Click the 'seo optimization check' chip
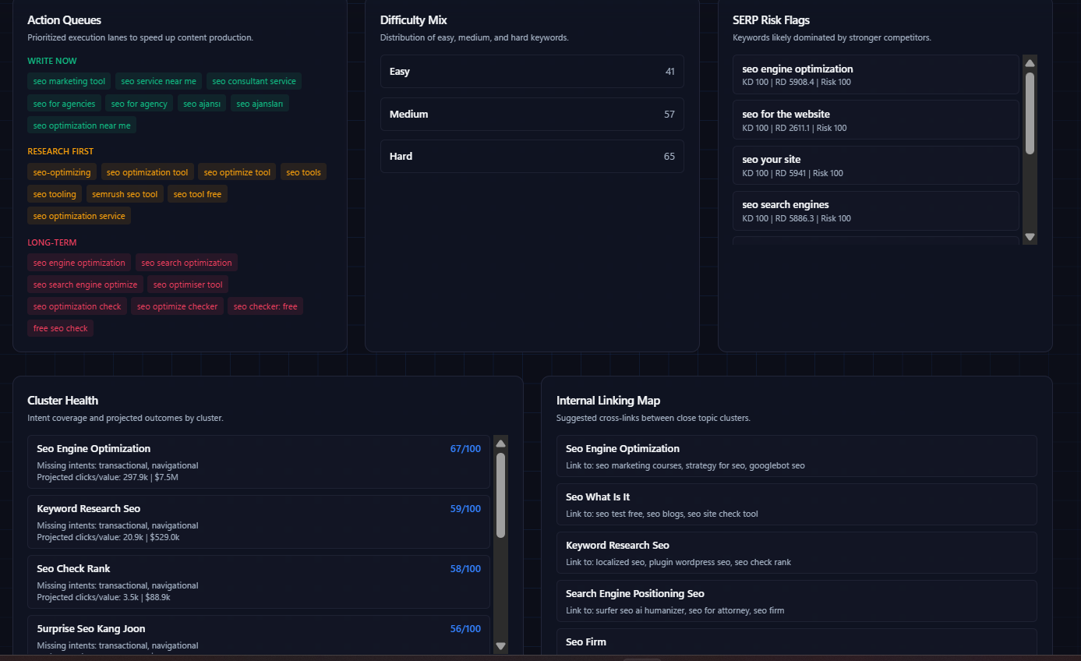This screenshot has height=661, width=1081. (77, 306)
